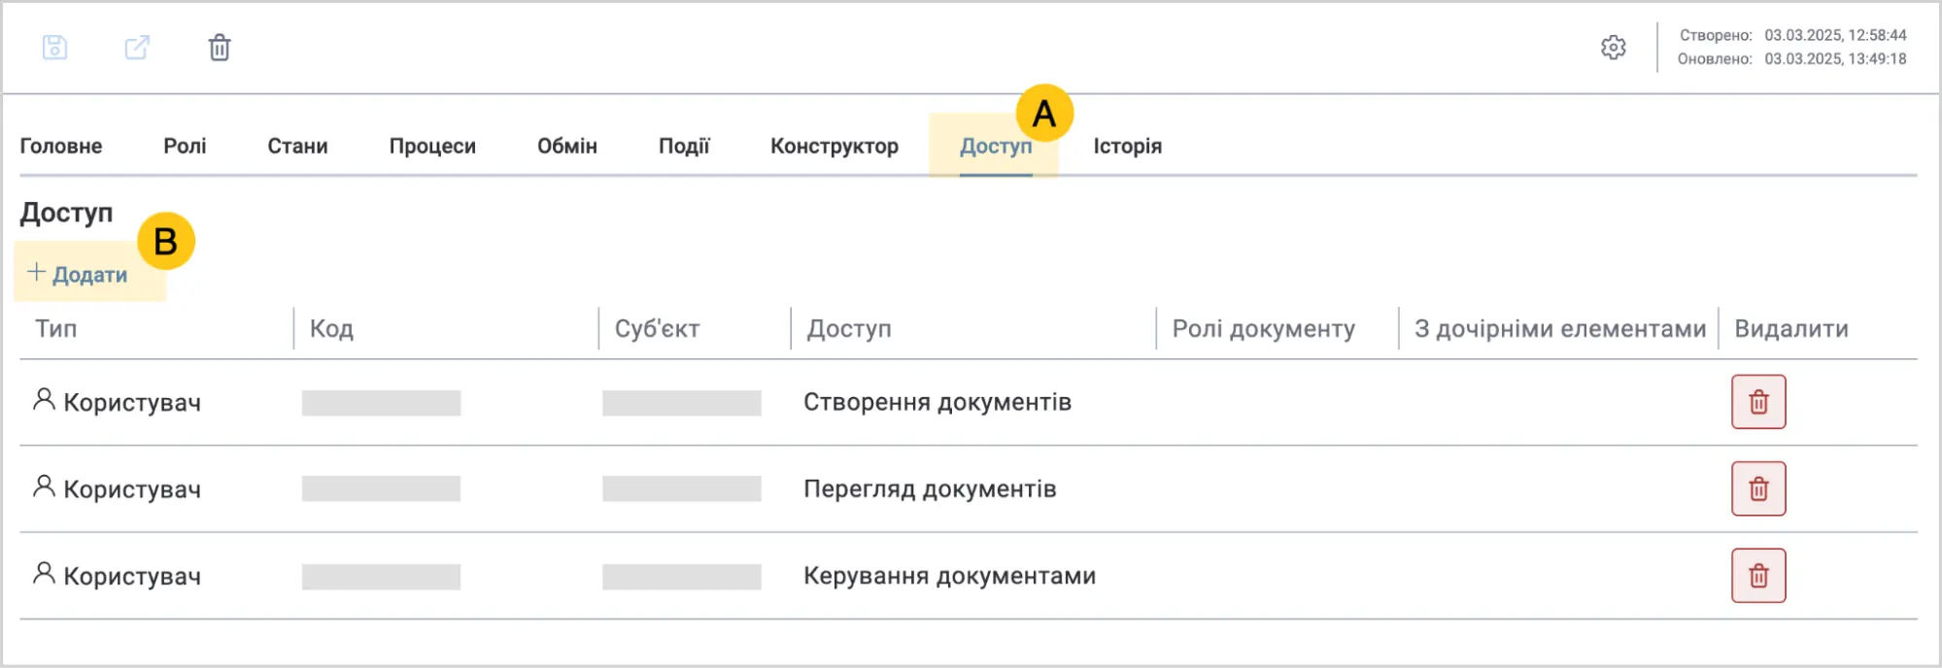Open the Конструктор tab
This screenshot has width=1942, height=669.
(x=835, y=147)
